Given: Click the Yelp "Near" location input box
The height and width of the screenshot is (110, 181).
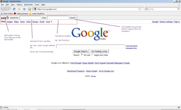Looking at the screenshot, I should (57, 18).
